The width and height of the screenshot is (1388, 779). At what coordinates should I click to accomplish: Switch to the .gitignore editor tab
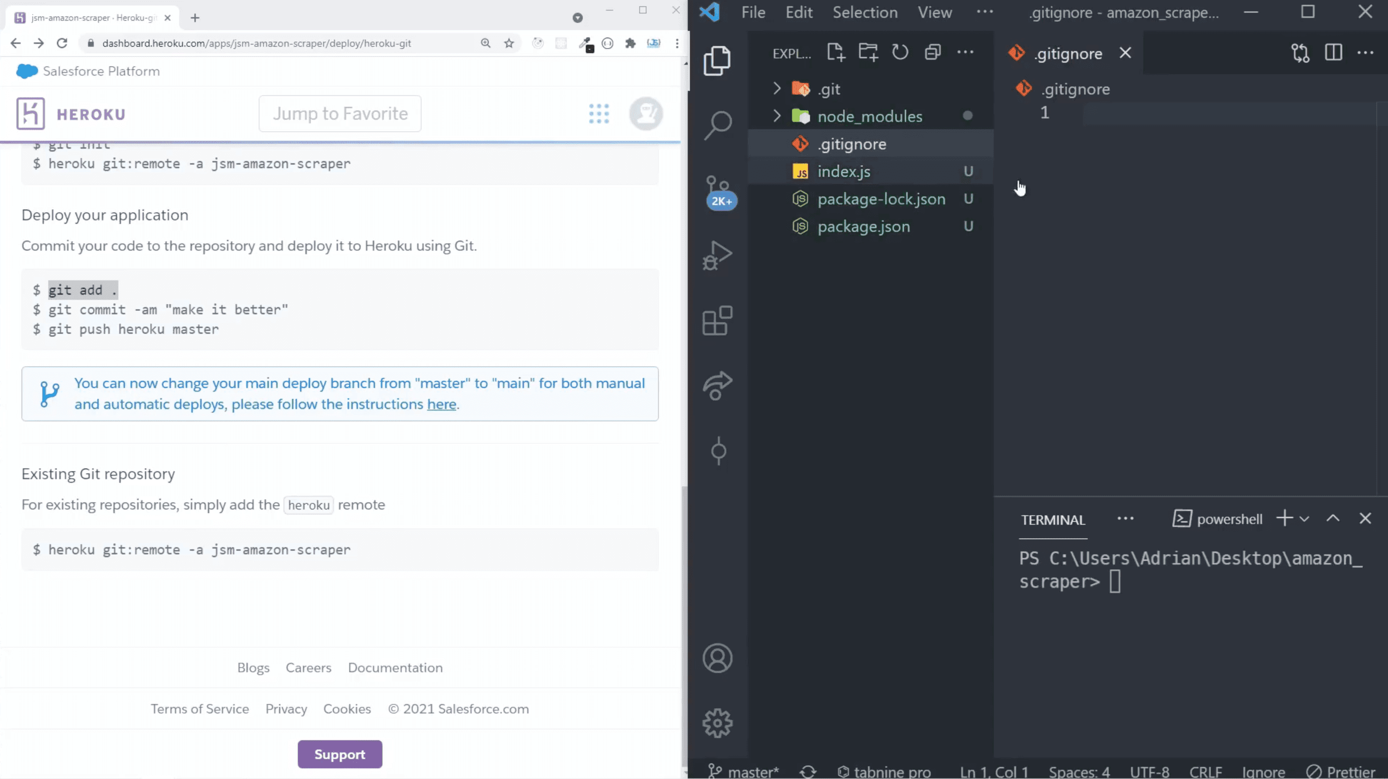[1067, 53]
